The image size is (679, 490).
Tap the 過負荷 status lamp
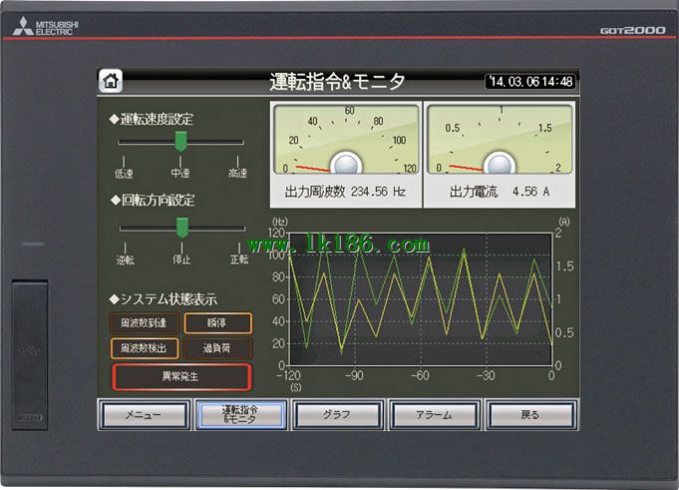tap(217, 348)
